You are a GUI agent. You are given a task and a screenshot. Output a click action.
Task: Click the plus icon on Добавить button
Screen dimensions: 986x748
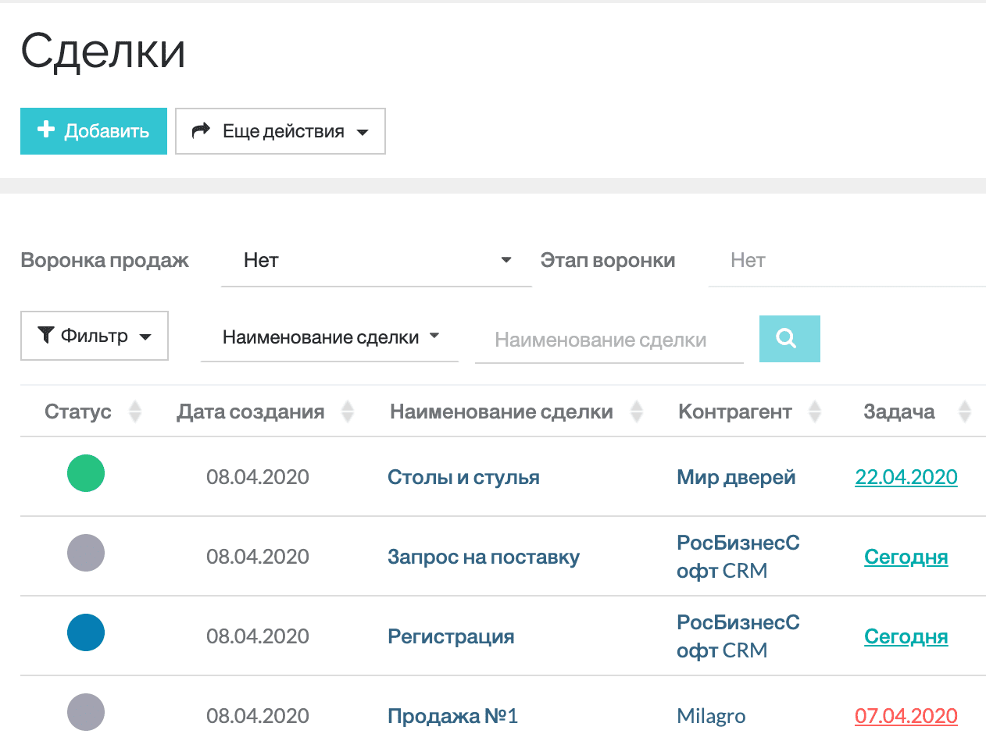point(45,131)
